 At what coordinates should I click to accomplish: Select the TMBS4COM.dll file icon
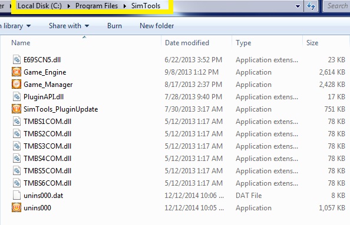(x=16, y=158)
